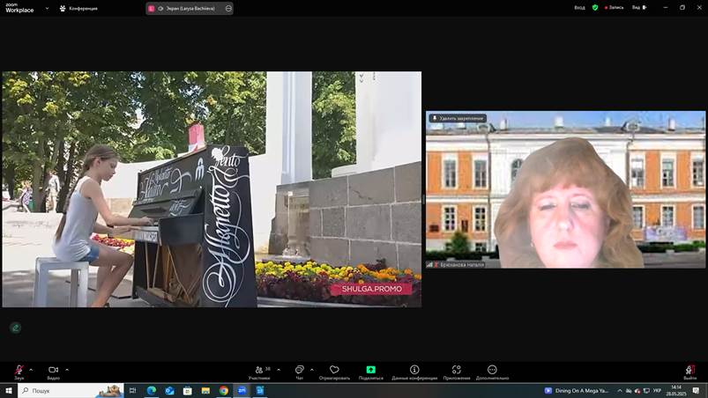Viewport: 708px width, 398px height.
Task: Click Удалить закрепление to unpin video
Action: click(x=458, y=118)
